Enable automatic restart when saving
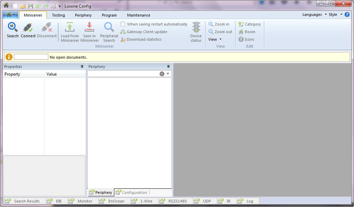 point(123,24)
